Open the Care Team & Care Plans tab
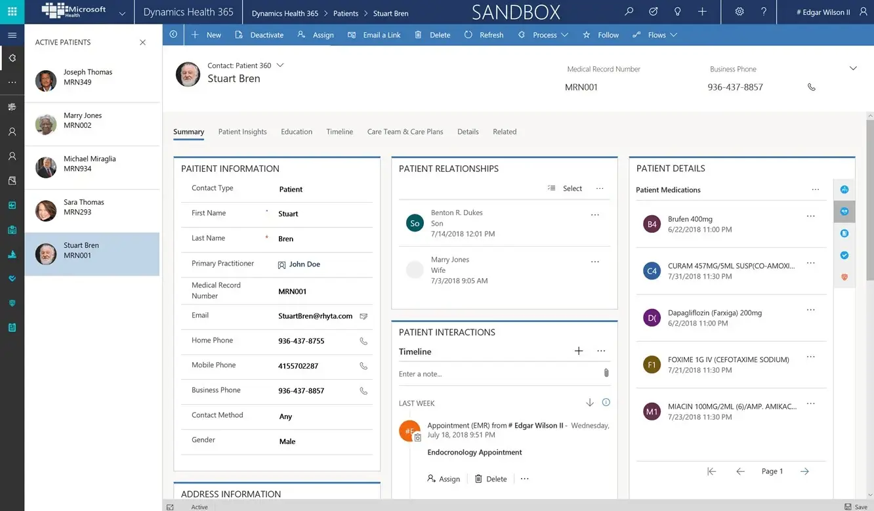 [x=405, y=132]
